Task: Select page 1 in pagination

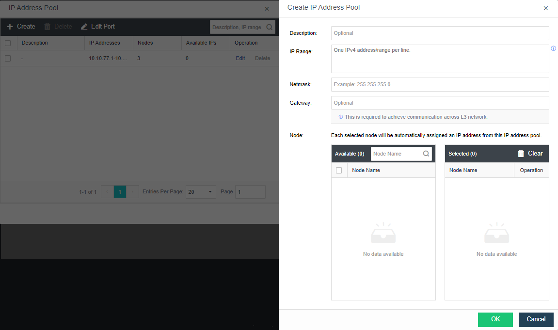Action: tap(120, 192)
